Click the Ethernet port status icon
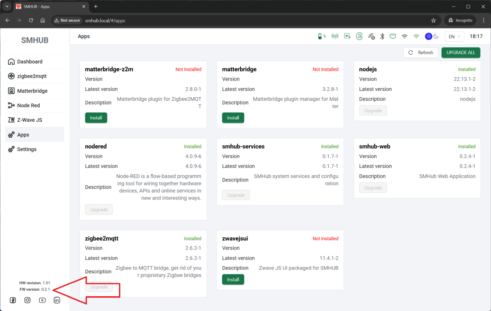Viewport: 491px width, 311px height. click(x=393, y=36)
